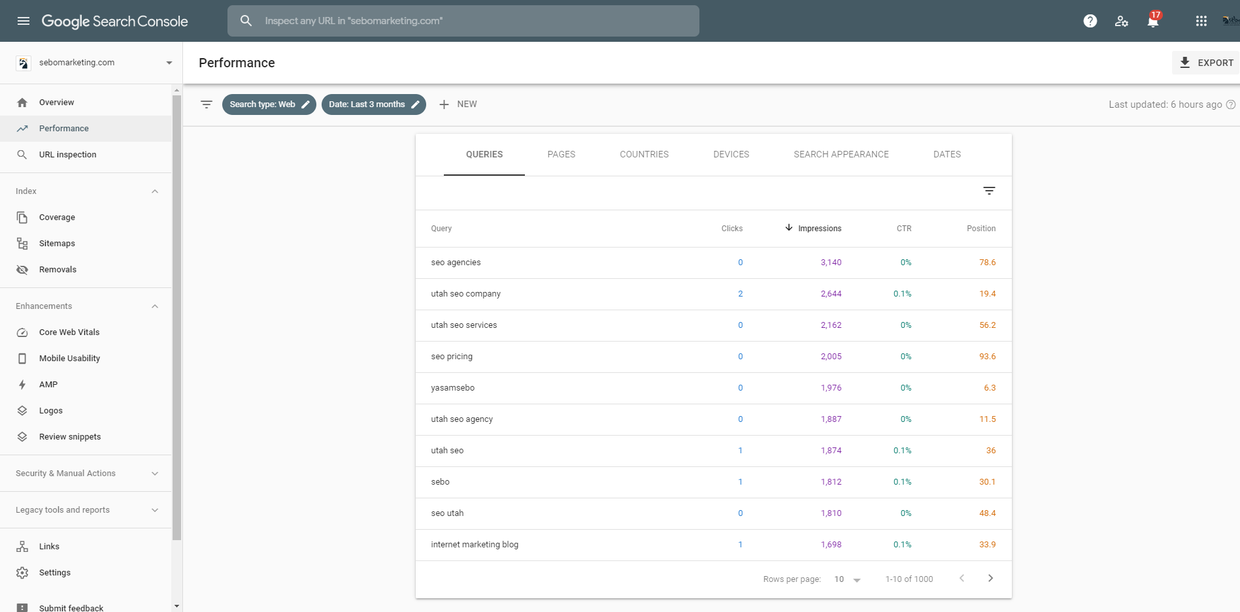1240x612 pixels.
Task: Edit the Search type: Web filter pencil
Action: click(305, 105)
